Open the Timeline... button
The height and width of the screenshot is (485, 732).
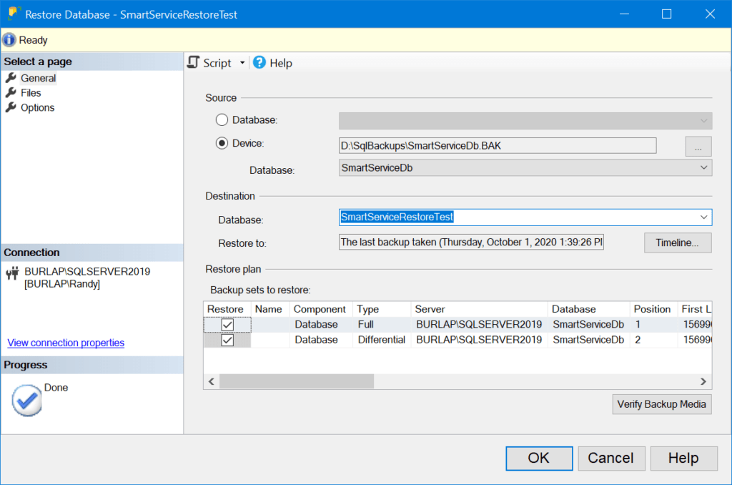[678, 242]
